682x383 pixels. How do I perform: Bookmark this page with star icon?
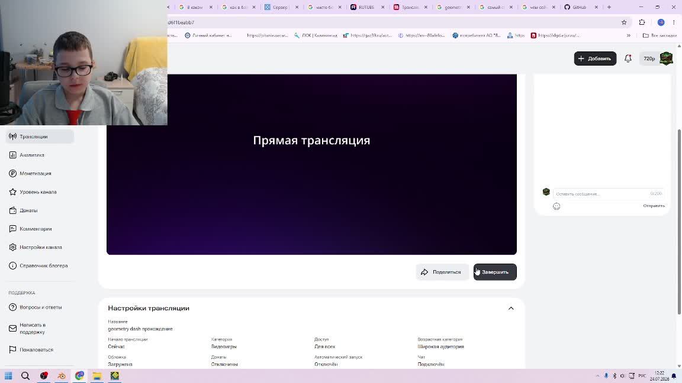[x=624, y=22]
